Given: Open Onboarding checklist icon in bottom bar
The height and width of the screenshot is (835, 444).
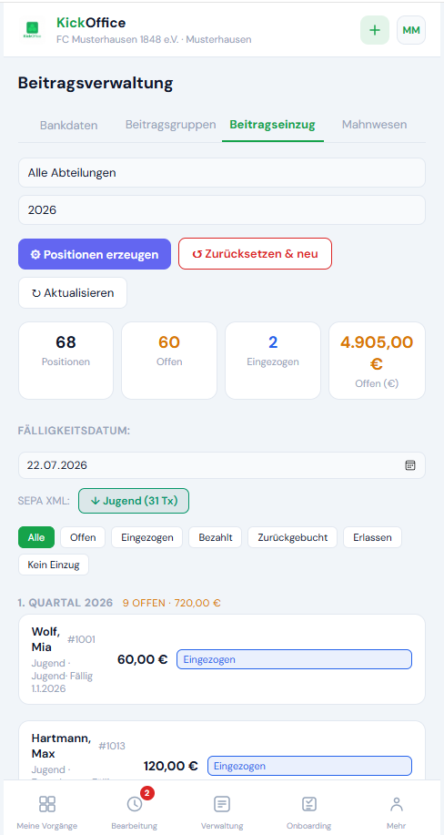Looking at the screenshot, I should 308,811.
